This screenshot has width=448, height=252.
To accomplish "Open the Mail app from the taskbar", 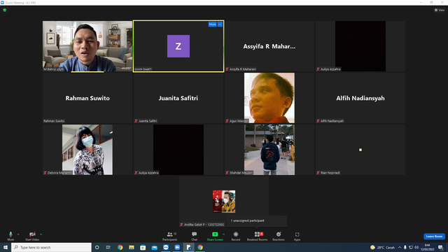I will [154, 247].
